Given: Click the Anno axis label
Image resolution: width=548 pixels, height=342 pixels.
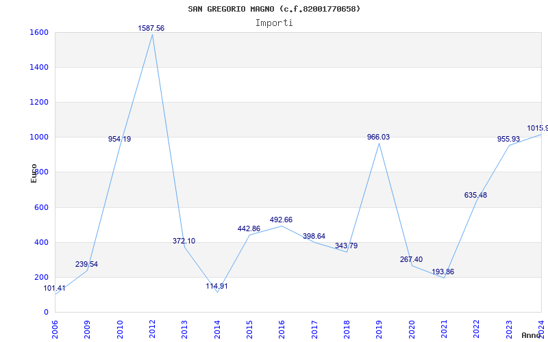Looking at the screenshot, I should [x=530, y=335].
